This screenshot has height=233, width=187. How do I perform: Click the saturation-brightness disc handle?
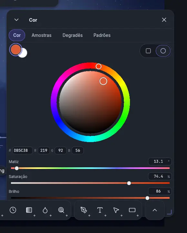point(103,81)
